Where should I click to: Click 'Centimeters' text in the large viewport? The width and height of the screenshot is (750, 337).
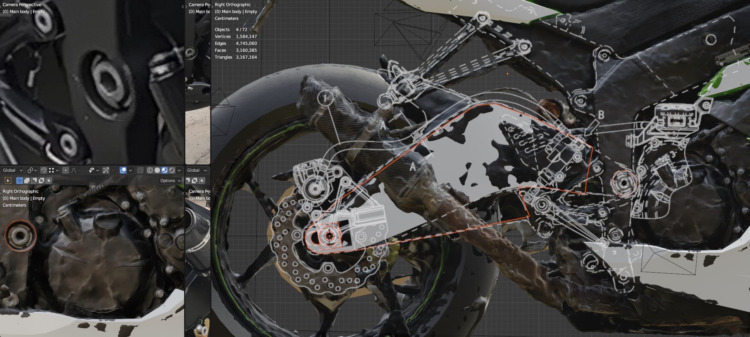[x=227, y=18]
